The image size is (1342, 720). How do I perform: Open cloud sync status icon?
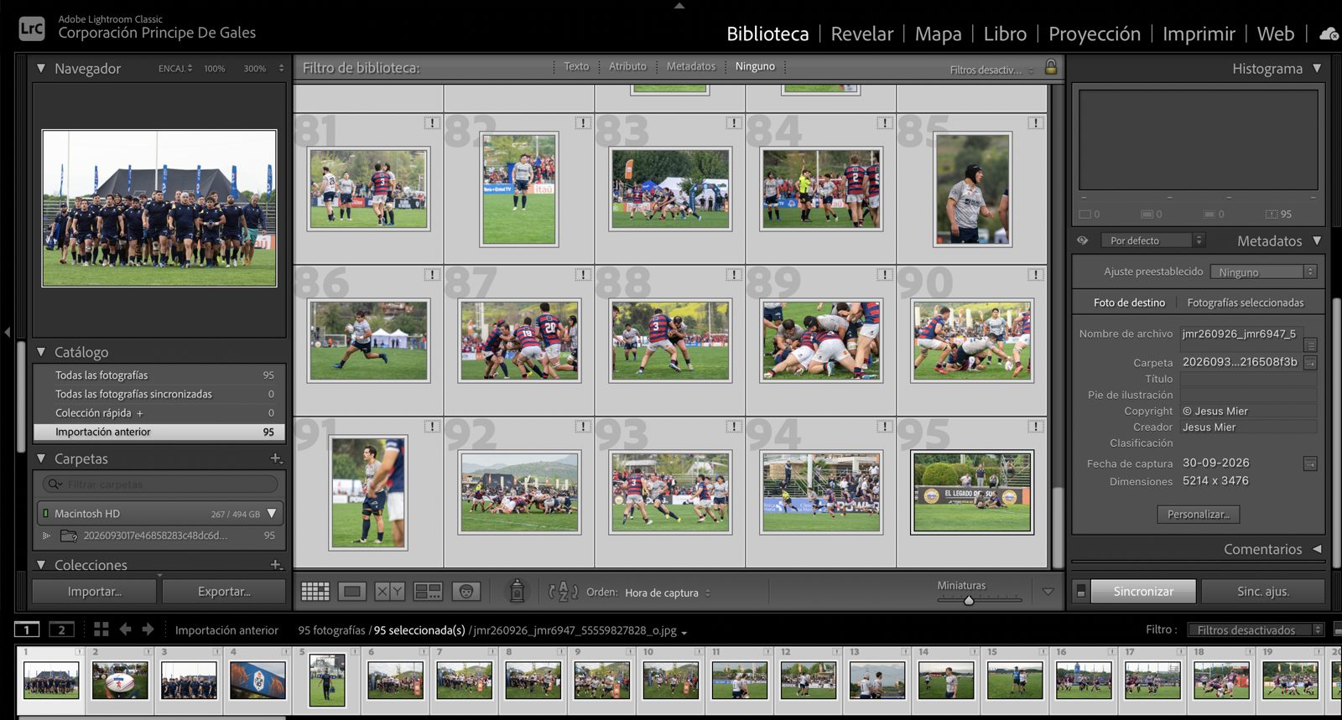[1329, 34]
